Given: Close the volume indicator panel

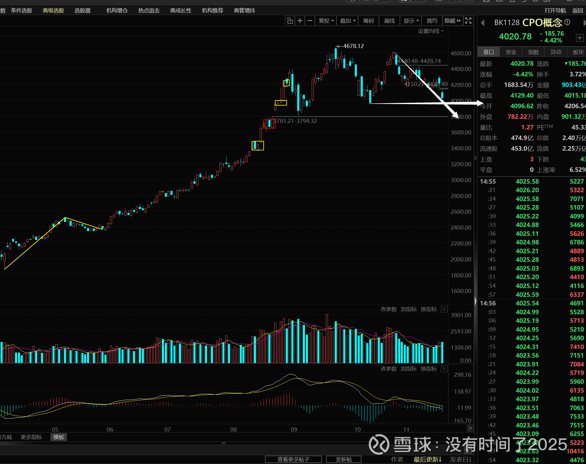Looking at the screenshot, I should pyautogui.click(x=444, y=309).
